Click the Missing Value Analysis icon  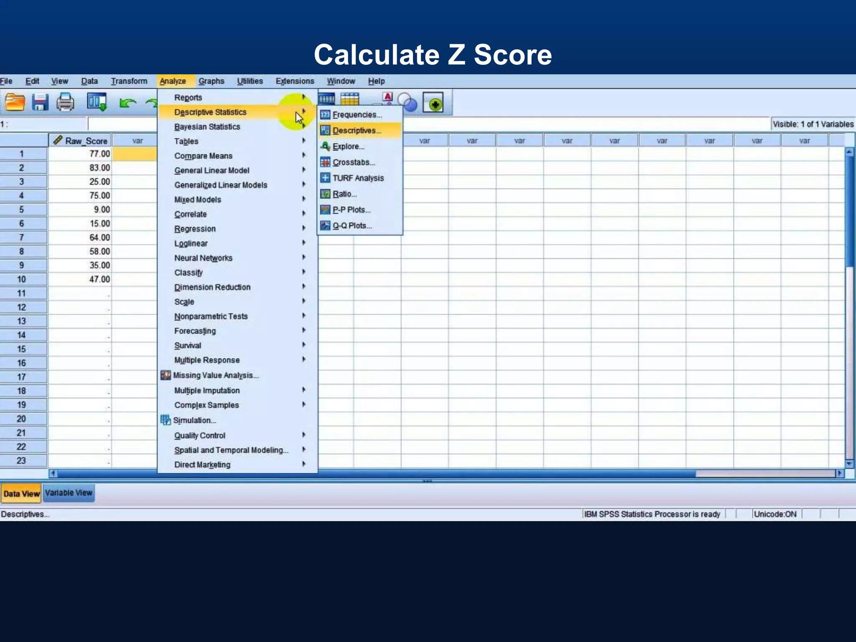point(166,375)
